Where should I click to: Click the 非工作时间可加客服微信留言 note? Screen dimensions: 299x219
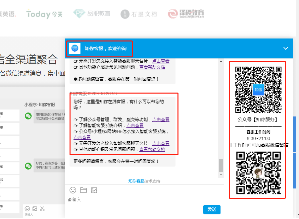258,145
